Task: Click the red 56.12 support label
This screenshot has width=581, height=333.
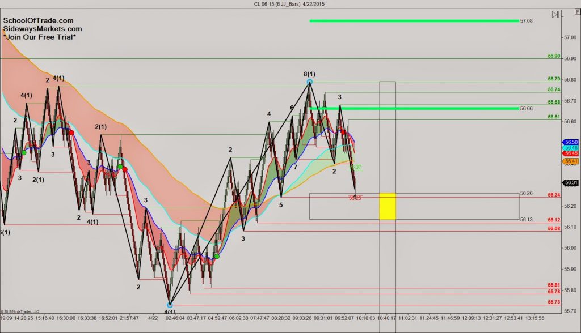Action: 554,220
